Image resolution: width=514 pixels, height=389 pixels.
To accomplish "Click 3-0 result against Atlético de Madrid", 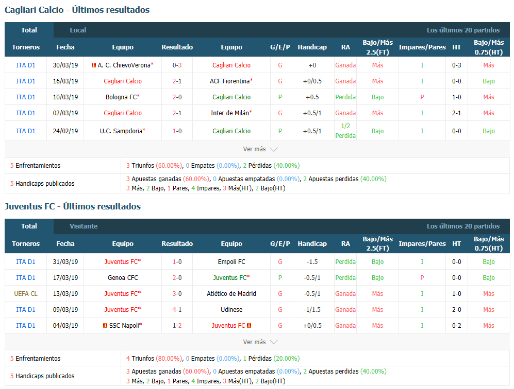I will click(x=177, y=294).
